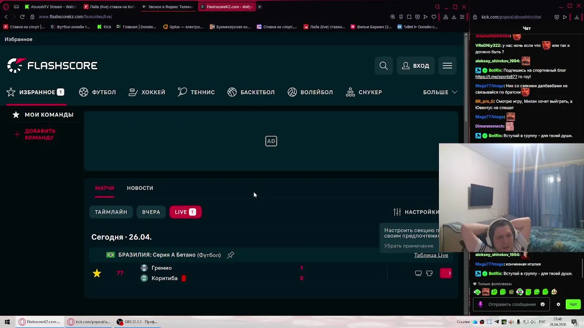The image size is (584, 328).
Task: Click the tray speaker volume icon
Action: [533, 322]
